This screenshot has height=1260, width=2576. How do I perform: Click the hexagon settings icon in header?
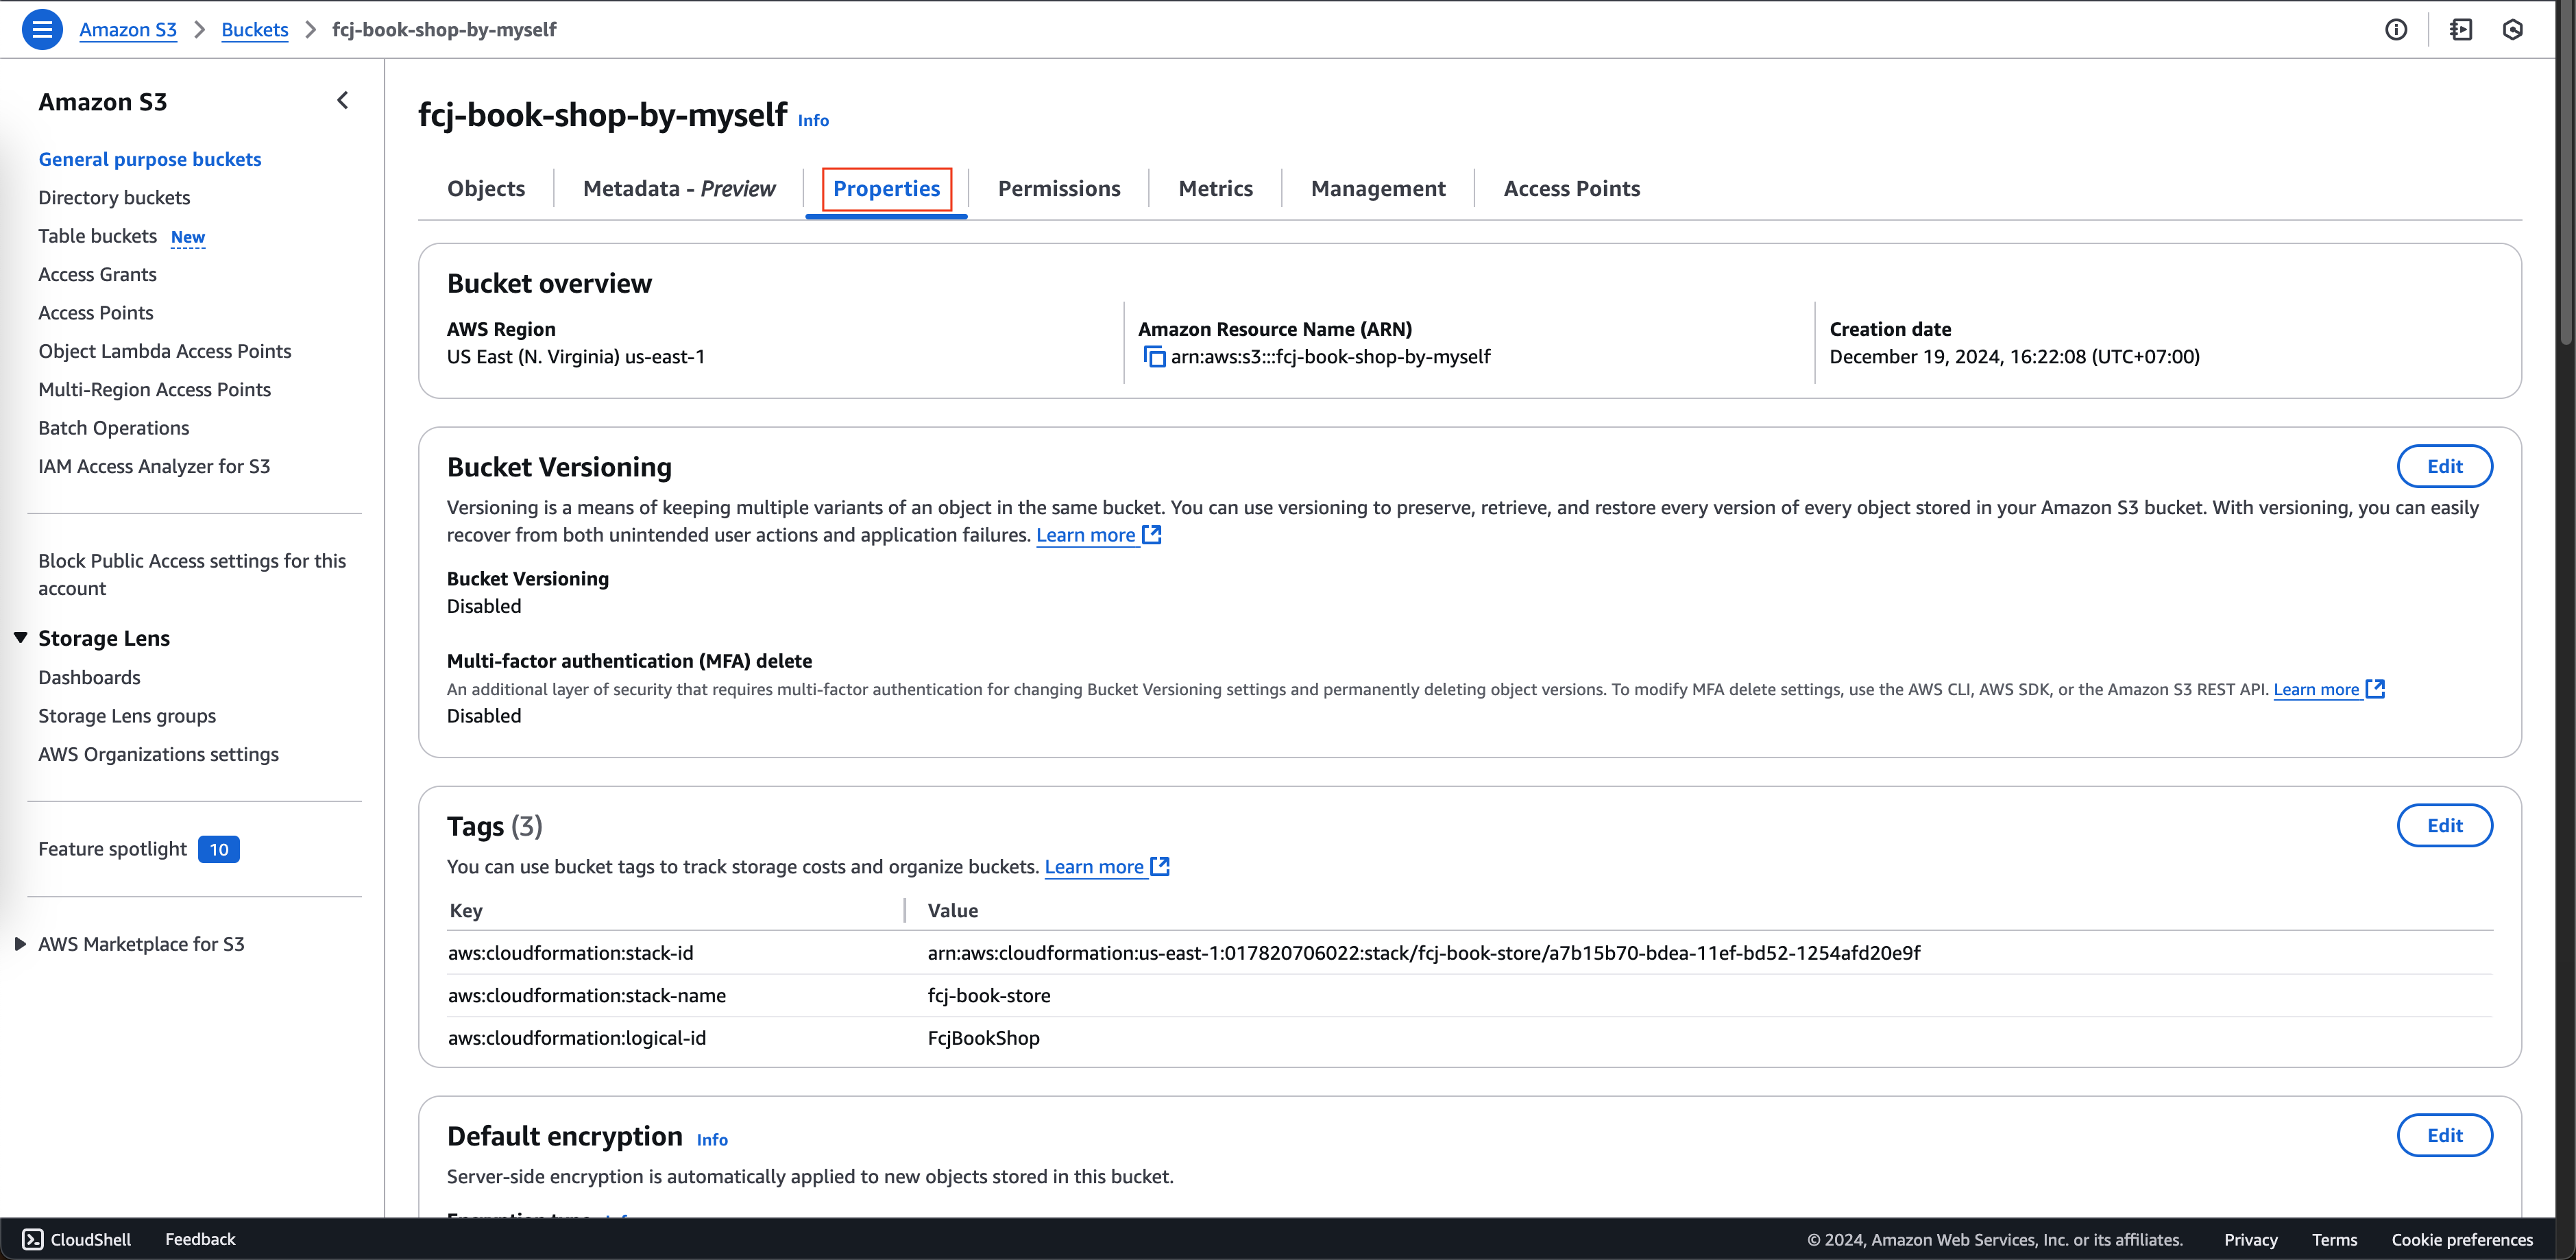pos(2513,29)
